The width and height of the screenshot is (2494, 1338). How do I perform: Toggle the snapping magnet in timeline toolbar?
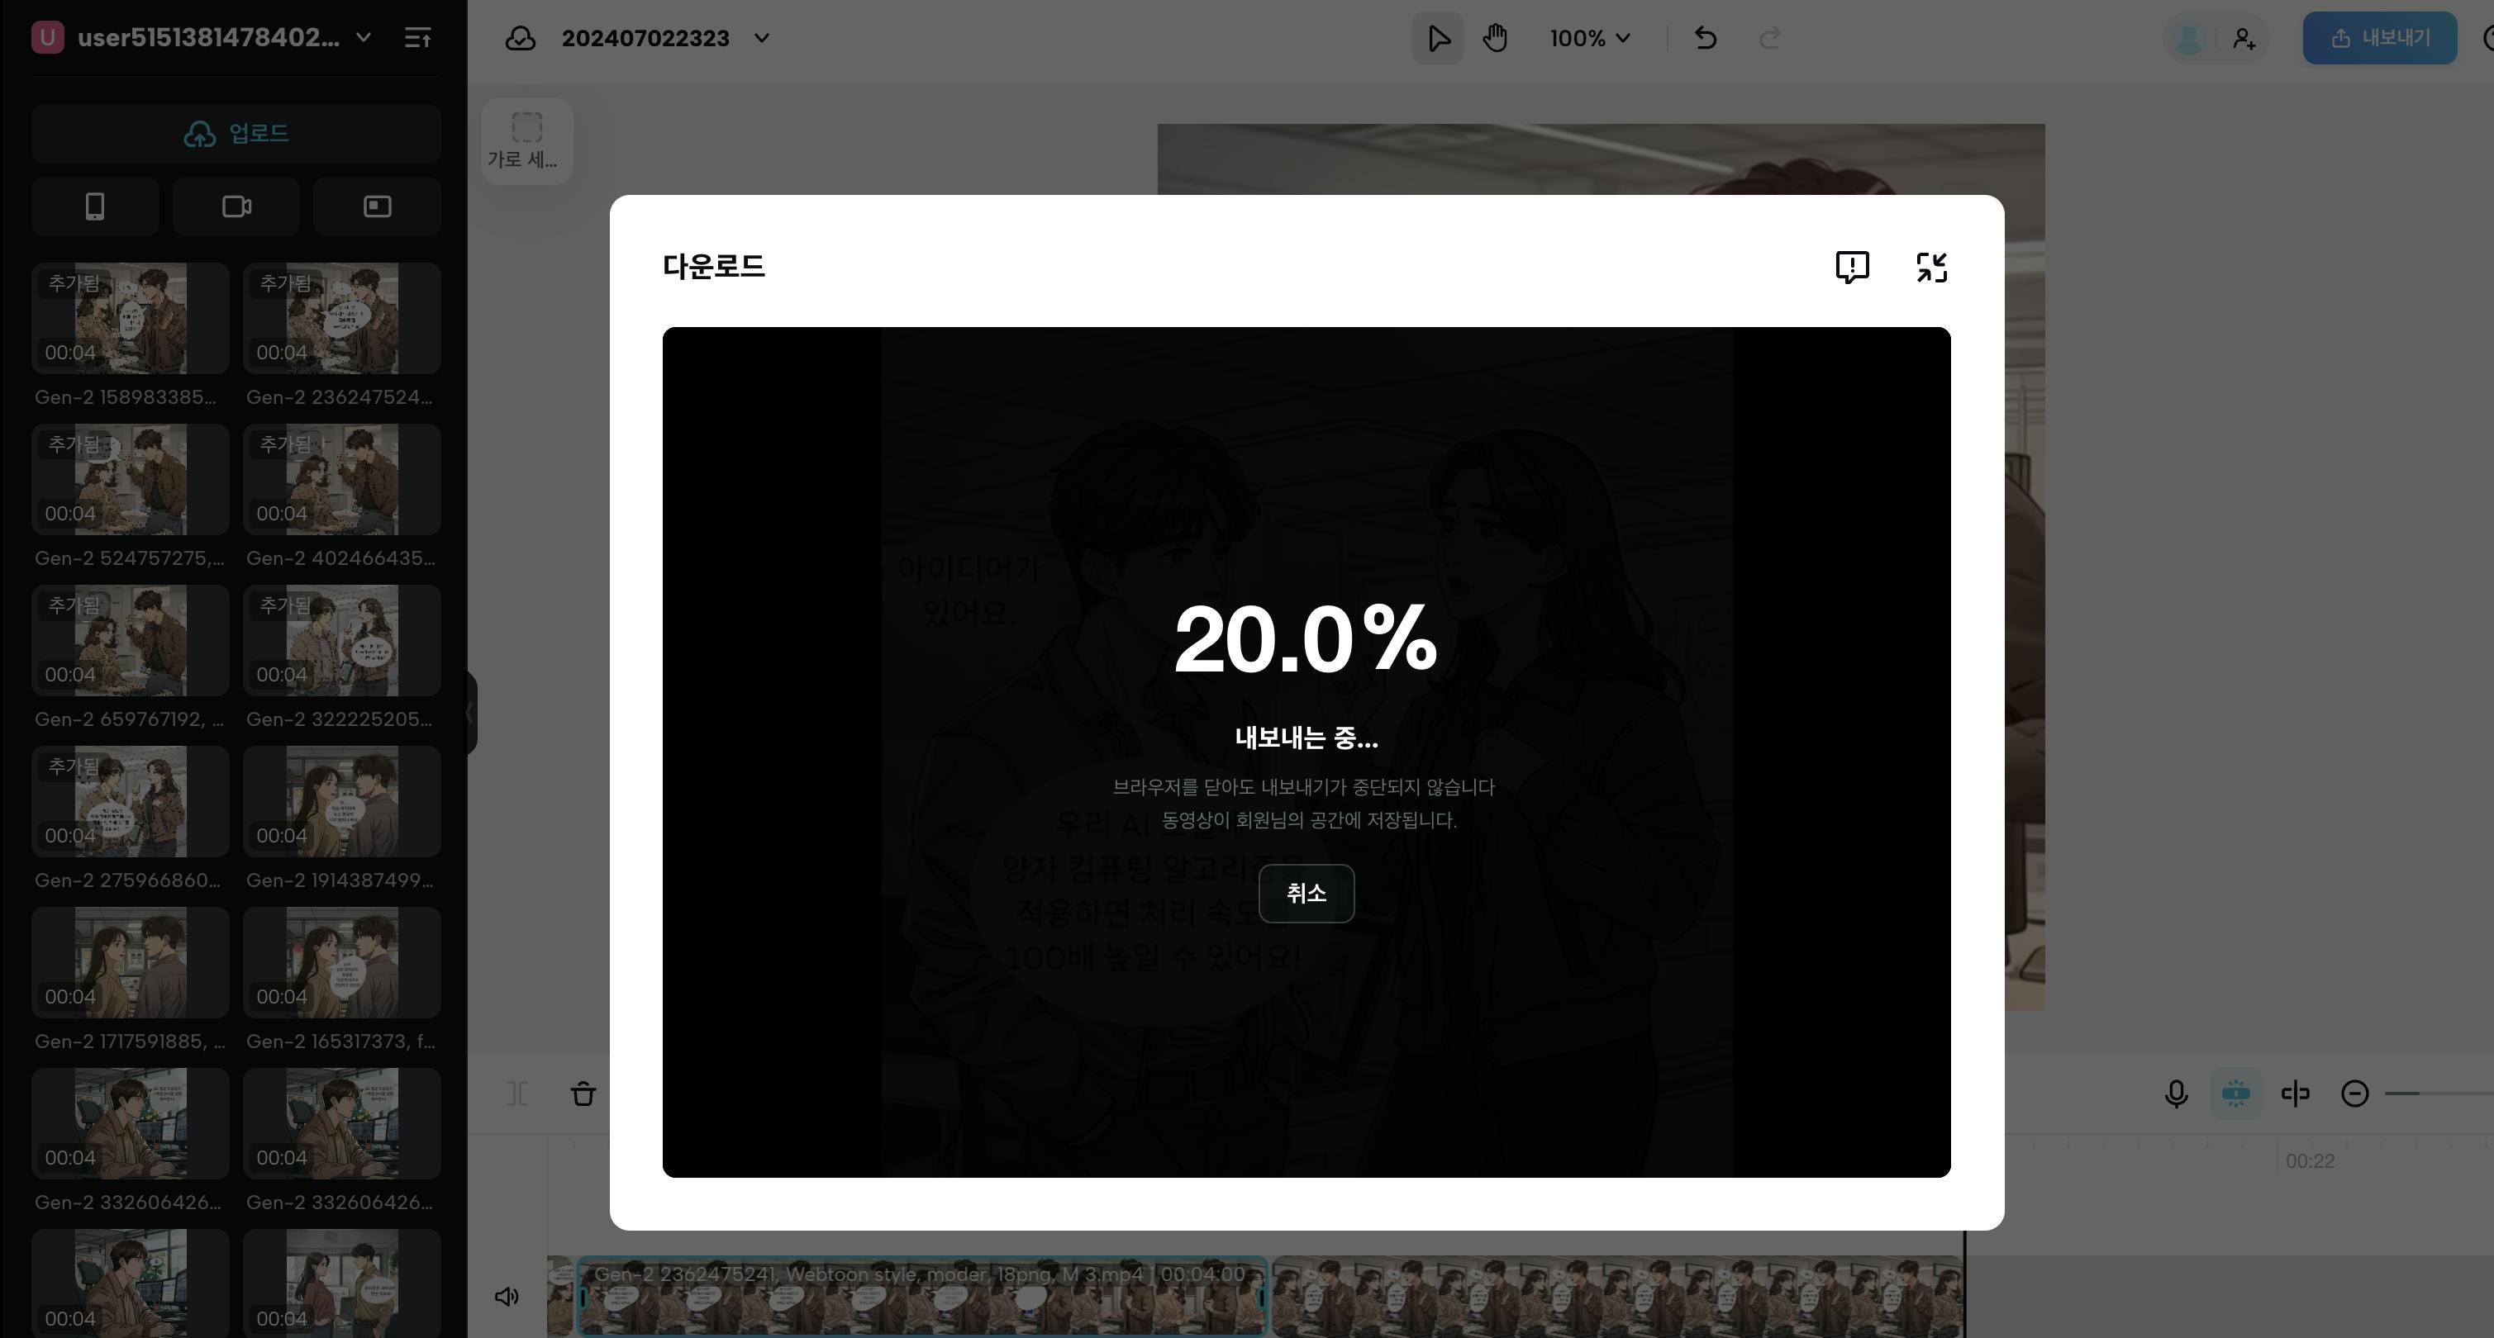coord(2235,1094)
